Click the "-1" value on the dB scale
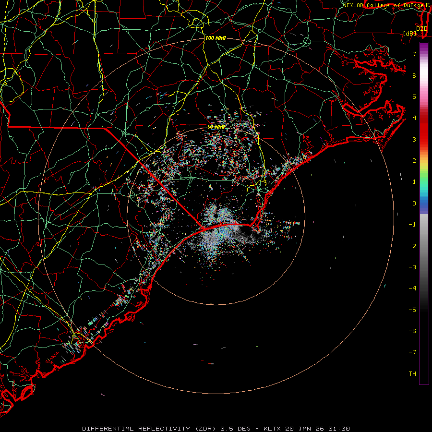The width and height of the screenshot is (432, 432). click(x=412, y=225)
